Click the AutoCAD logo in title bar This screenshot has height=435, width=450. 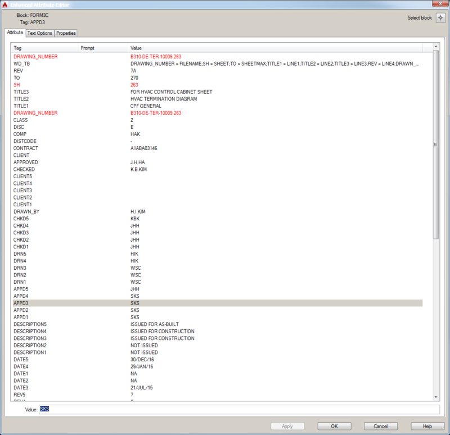pos(6,4)
